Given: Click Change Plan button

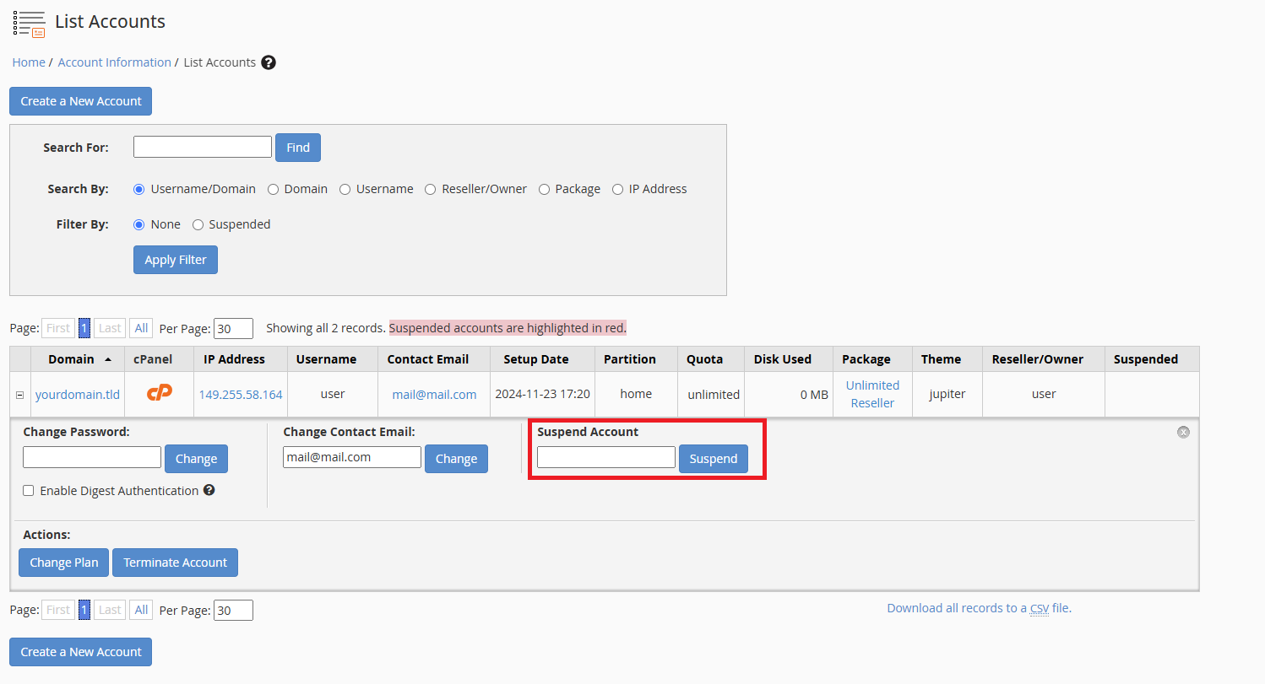Looking at the screenshot, I should 64,563.
